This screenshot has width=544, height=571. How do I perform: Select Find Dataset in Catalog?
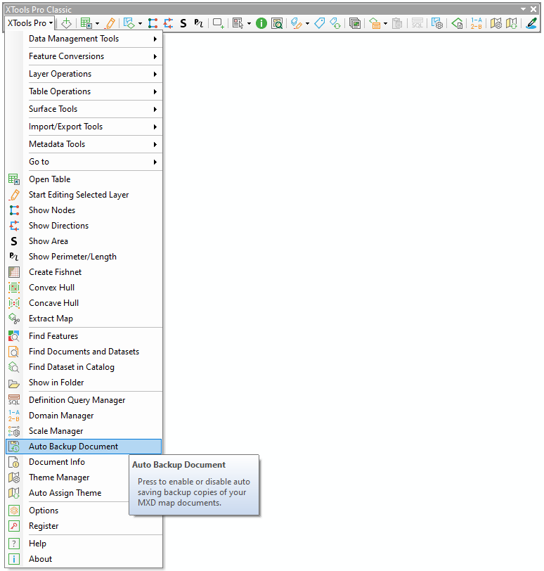[x=84, y=367]
